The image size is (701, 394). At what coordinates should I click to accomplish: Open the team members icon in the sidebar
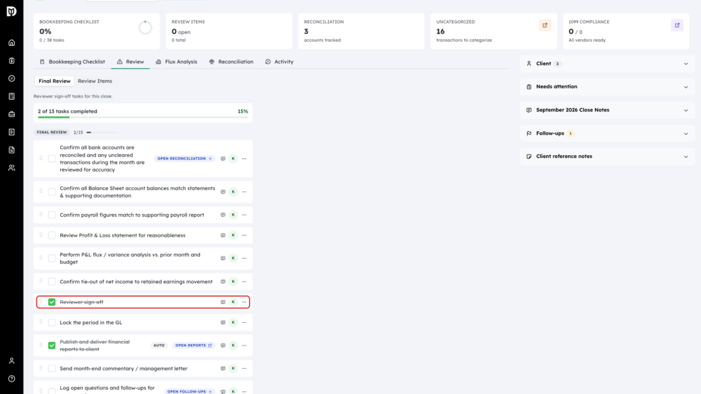(x=12, y=168)
